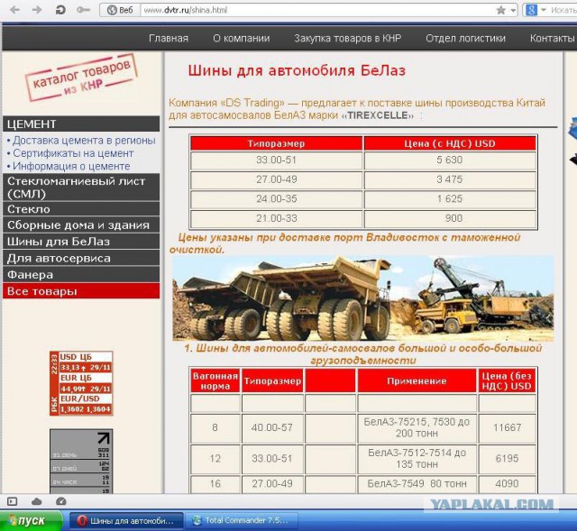This screenshot has height=531, width=577.
Task: Click the price 5 630 cell
Action: [450, 160]
